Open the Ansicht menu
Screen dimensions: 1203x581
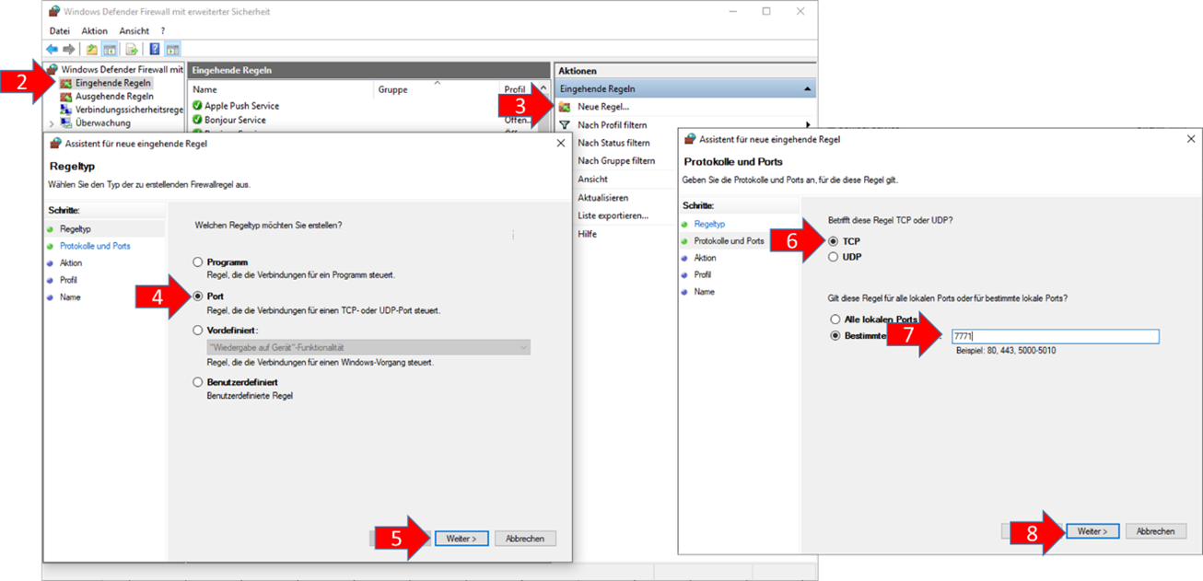134,30
